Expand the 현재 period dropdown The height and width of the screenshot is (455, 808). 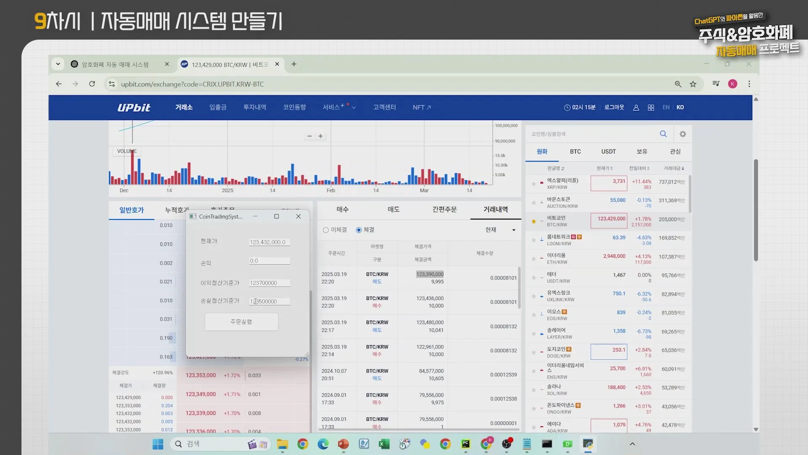point(500,230)
